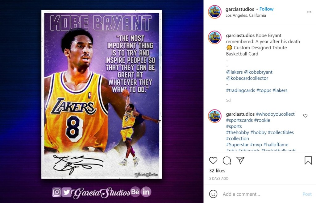Click the Post comment button
This screenshot has width=316, height=203.
point(307,194)
